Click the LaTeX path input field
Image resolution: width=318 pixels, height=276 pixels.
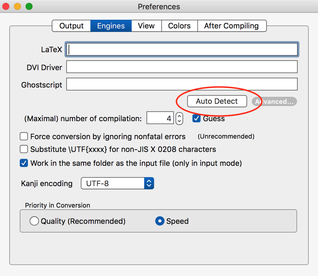(182, 49)
